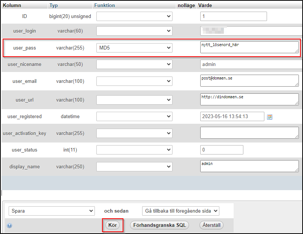The height and width of the screenshot is (234, 303).
Task: Click the help icon near Spara
Action: click(9, 225)
